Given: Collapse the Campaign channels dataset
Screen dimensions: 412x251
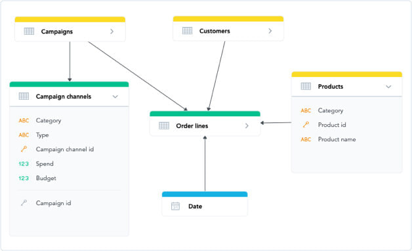Looking at the screenshot, I should 115,97.
